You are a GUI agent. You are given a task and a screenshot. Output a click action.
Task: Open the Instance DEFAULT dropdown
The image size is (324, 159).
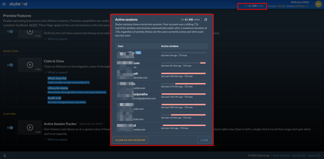pos(298,6)
